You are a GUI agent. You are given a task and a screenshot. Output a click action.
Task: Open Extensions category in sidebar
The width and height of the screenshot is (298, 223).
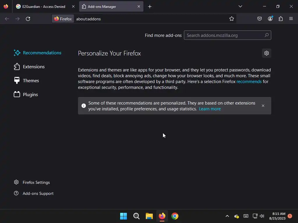coord(29,66)
